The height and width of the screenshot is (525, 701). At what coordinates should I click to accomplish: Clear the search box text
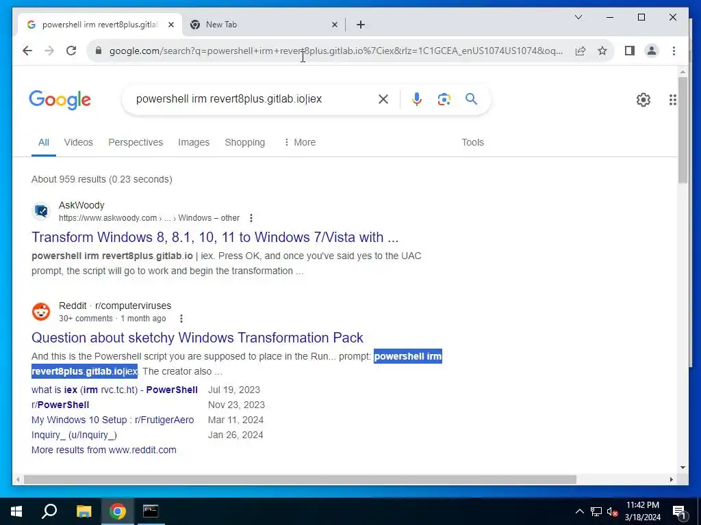tap(383, 99)
